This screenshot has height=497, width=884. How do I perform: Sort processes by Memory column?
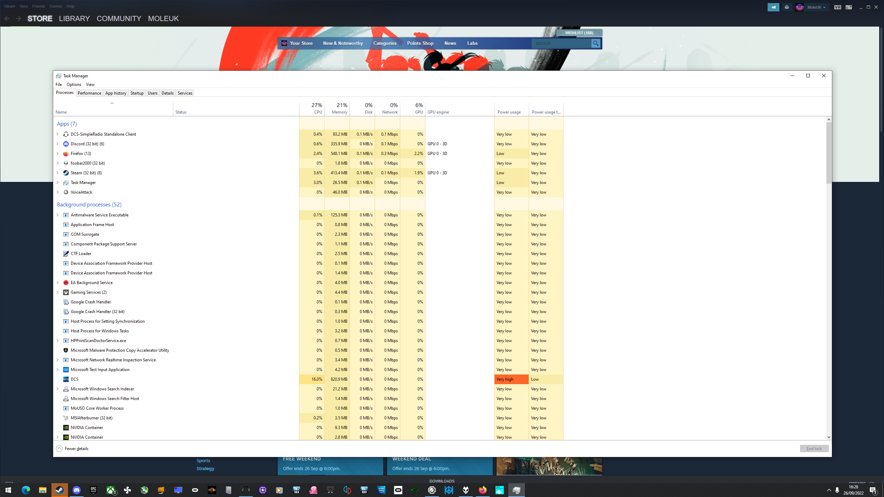tap(337, 108)
